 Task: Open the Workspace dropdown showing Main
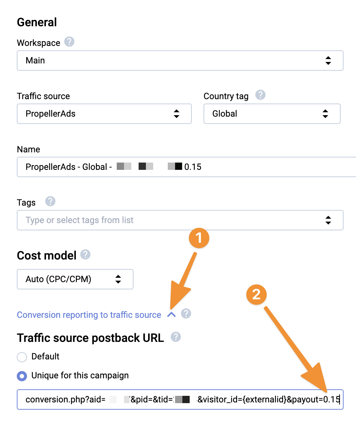coord(180,61)
